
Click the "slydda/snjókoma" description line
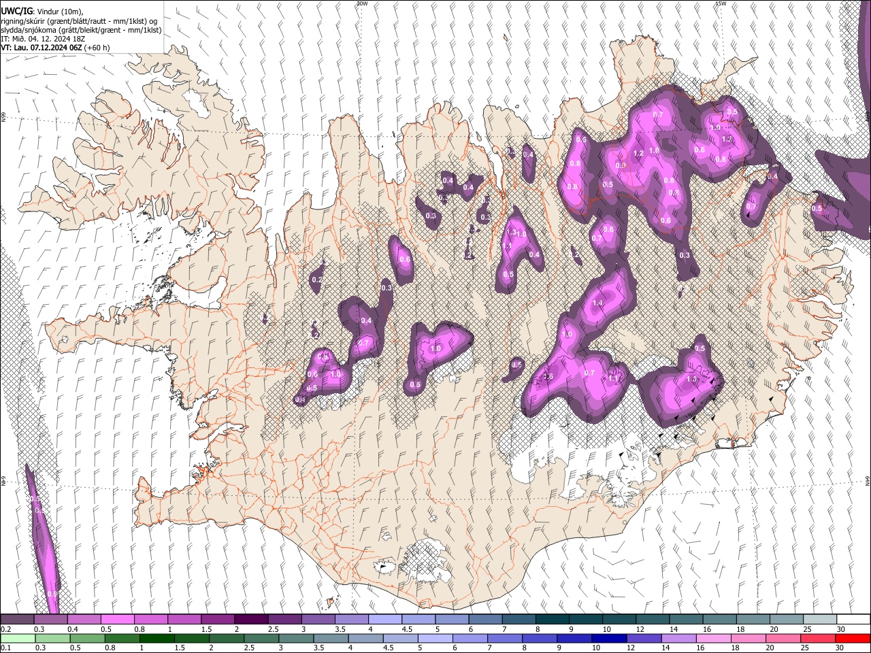81,31
